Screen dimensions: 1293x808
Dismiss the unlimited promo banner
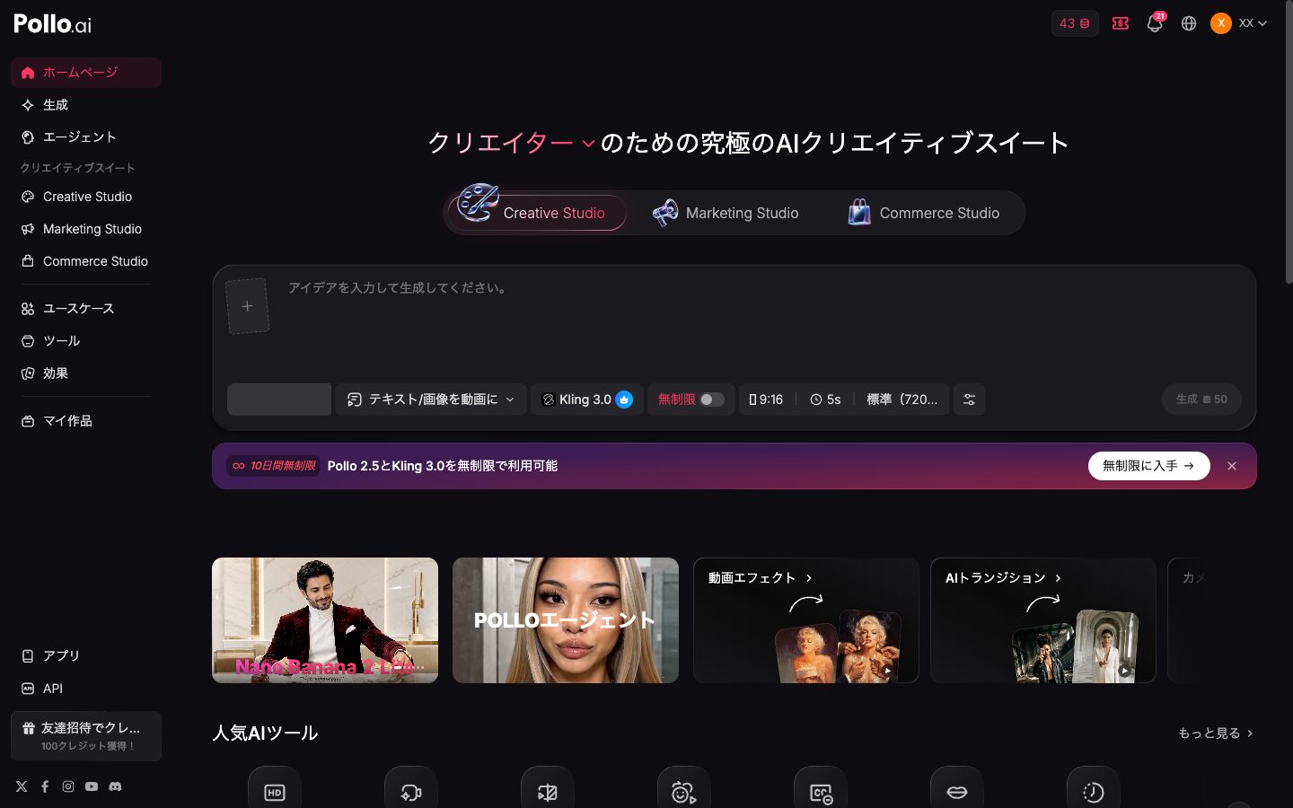coord(1232,466)
